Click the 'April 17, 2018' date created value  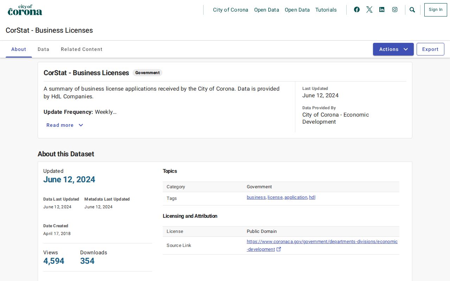pyautogui.click(x=57, y=234)
